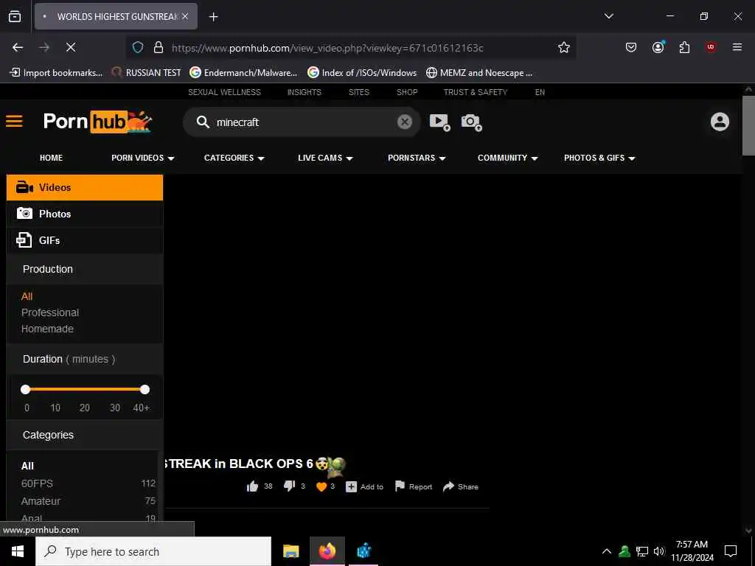755x566 pixels.
Task: Expand the Community dropdown
Action: click(507, 158)
